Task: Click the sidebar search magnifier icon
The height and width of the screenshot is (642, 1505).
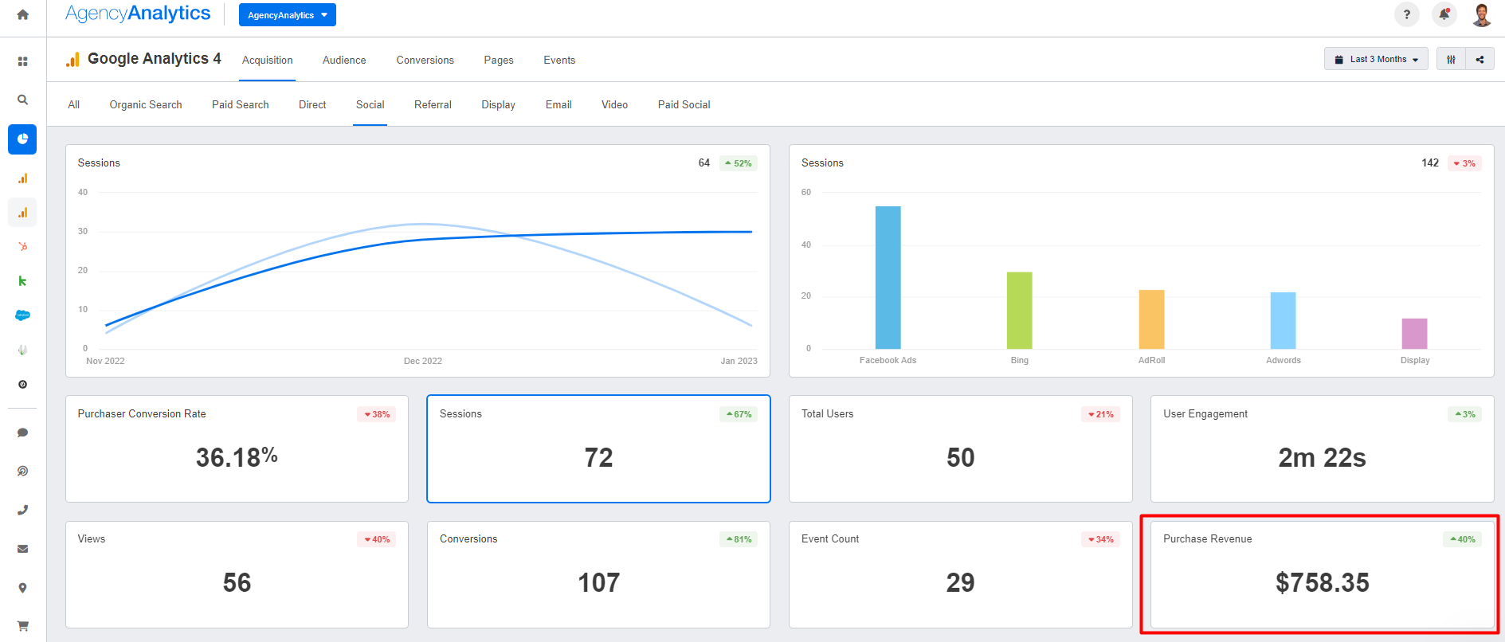Action: [22, 100]
